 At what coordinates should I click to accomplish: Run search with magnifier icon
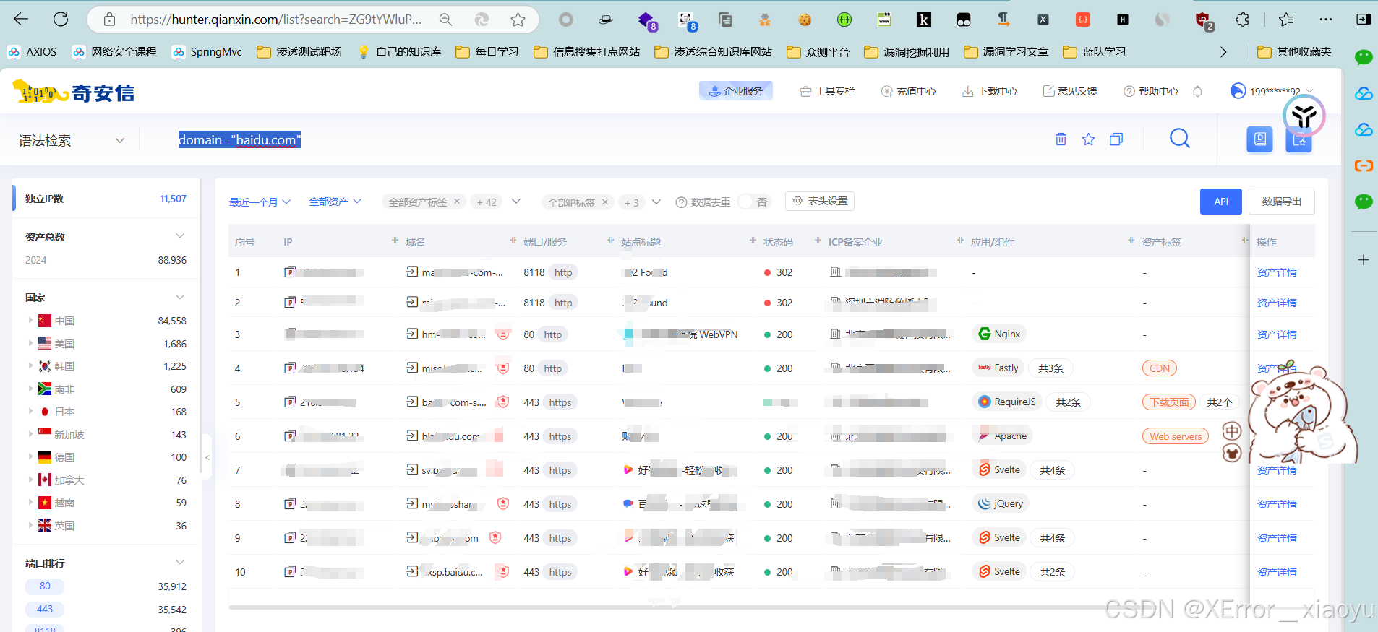1180,138
